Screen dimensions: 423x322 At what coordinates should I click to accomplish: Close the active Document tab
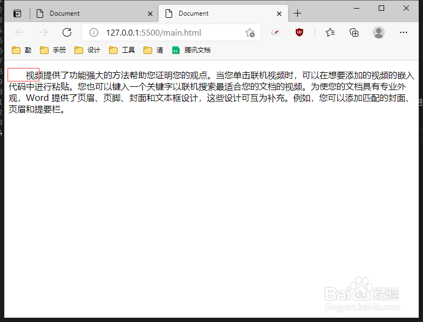pos(279,14)
